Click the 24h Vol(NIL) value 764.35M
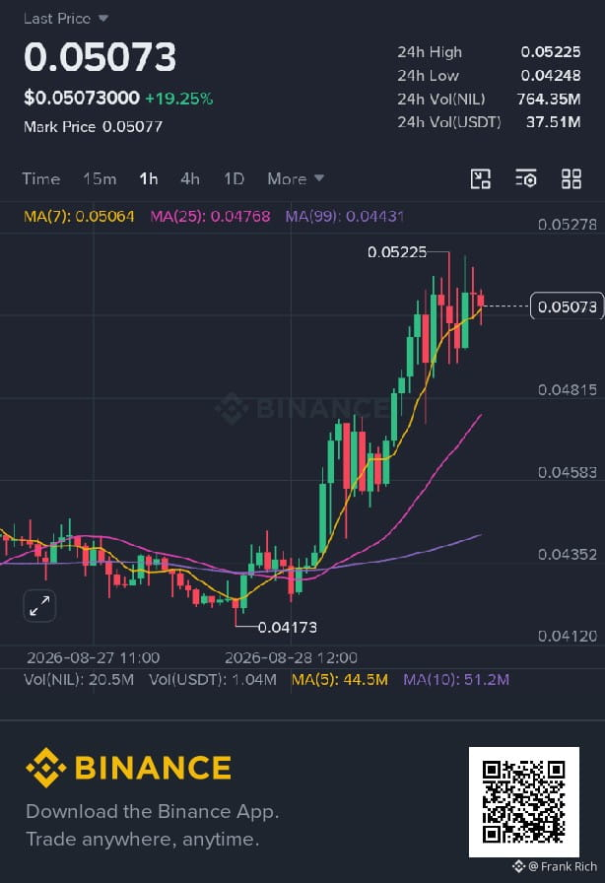605x883 pixels. pos(549,100)
